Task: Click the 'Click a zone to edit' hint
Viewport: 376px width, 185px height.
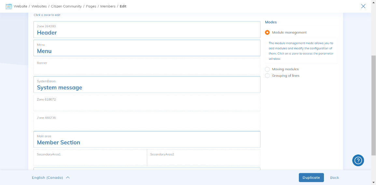Action: pos(47,15)
